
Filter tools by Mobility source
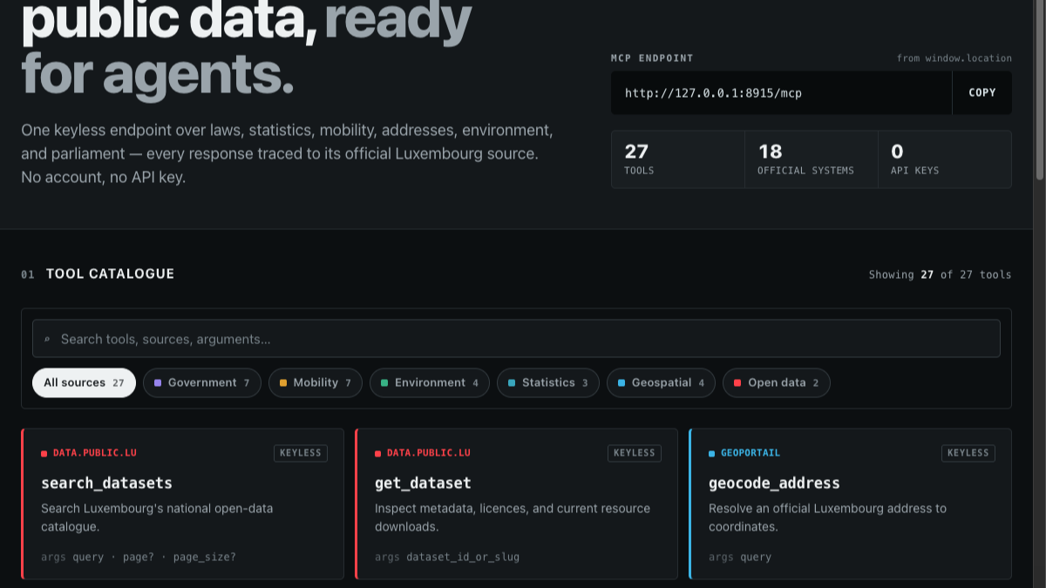pos(316,382)
